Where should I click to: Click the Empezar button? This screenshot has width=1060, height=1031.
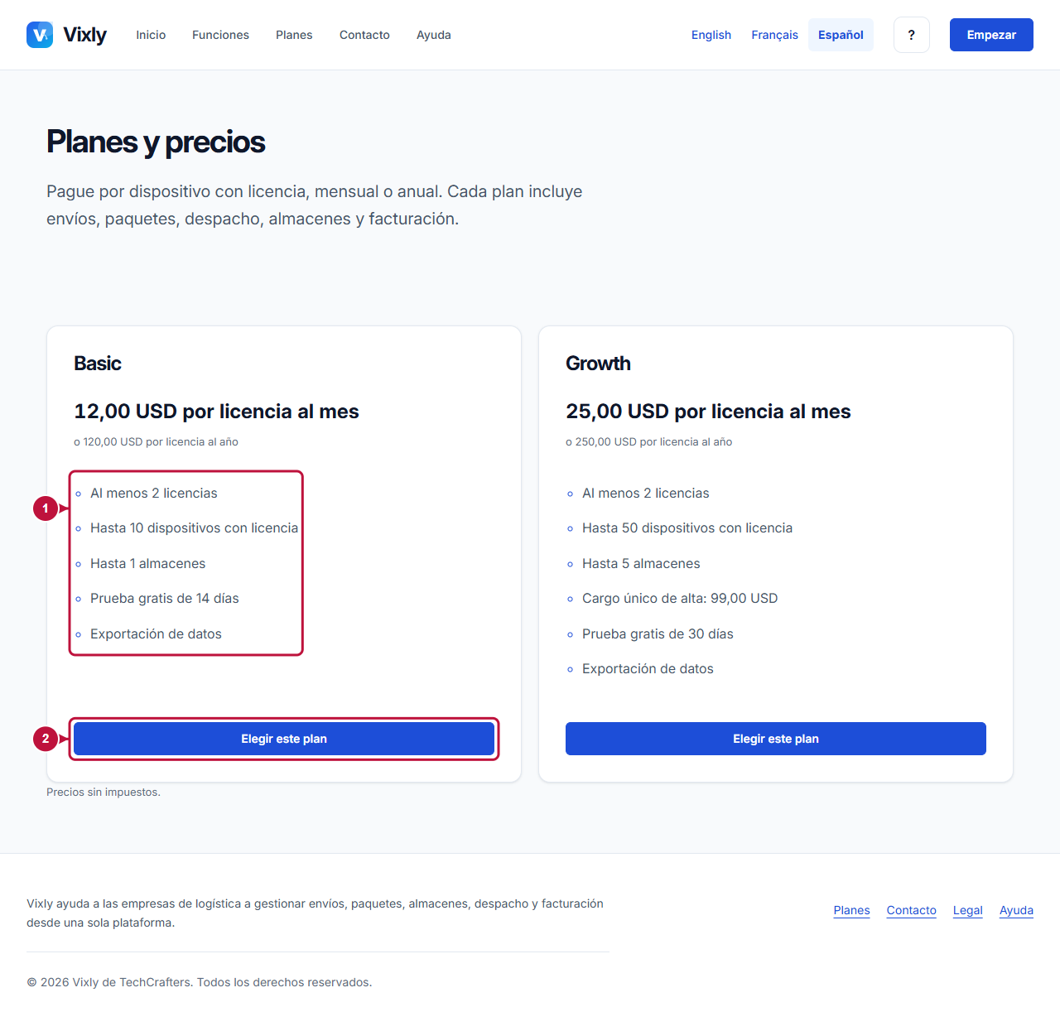pyautogui.click(x=991, y=35)
